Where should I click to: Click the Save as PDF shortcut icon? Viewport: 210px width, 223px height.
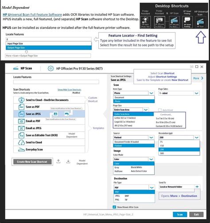21,107
